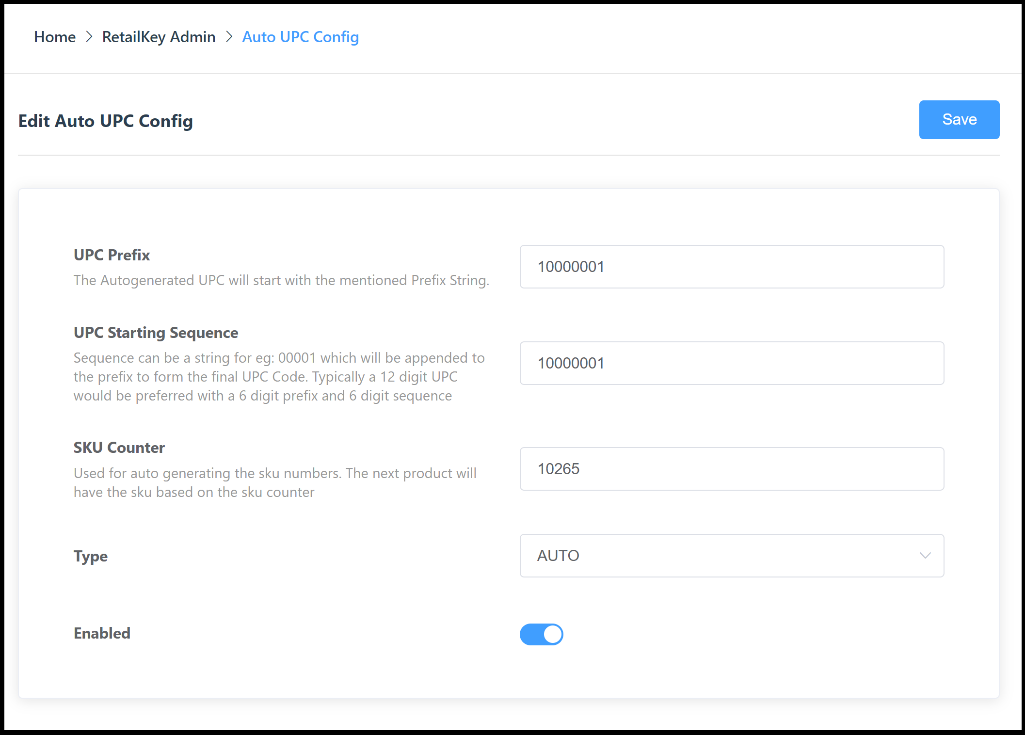Click the UPC Prefix input field
The height and width of the screenshot is (737, 1025).
pos(731,266)
